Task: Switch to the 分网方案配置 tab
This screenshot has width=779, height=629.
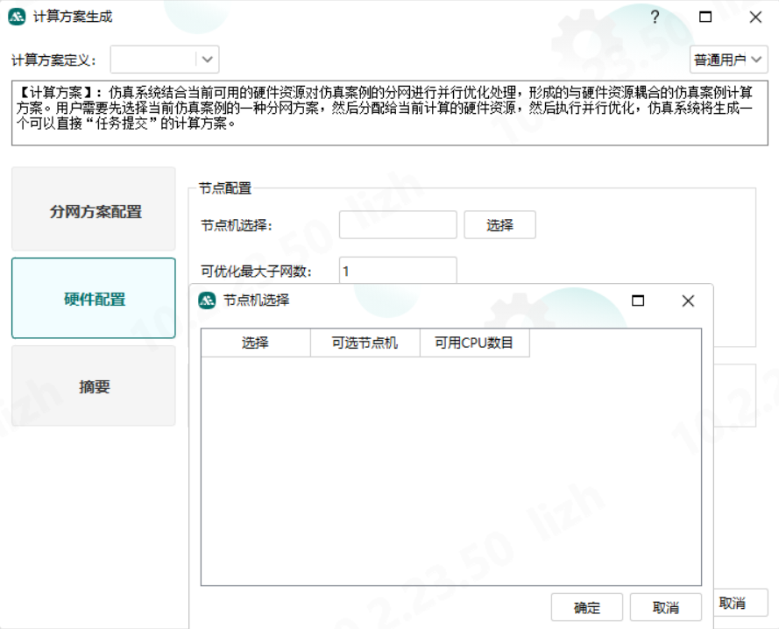Action: click(x=94, y=211)
